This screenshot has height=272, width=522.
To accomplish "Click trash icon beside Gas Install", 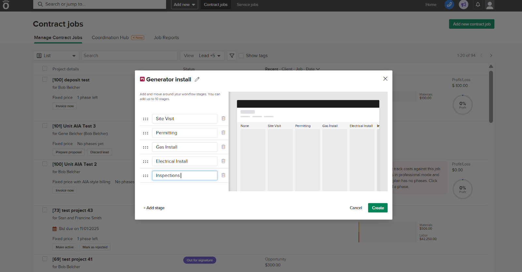I will (x=223, y=147).
